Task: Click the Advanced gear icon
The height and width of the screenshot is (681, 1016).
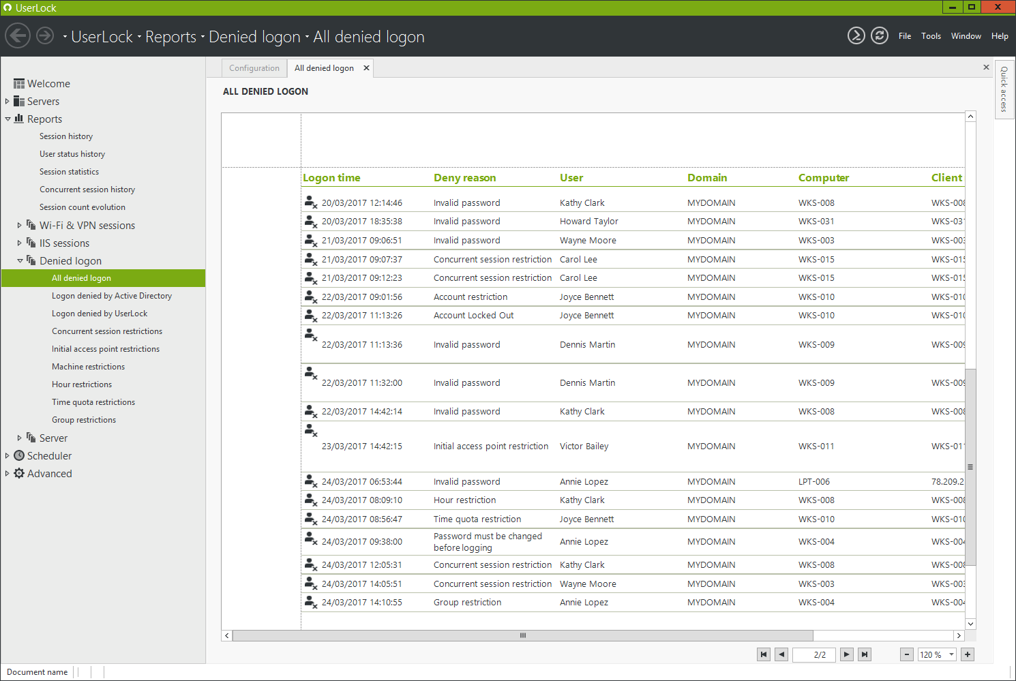Action: (x=19, y=473)
